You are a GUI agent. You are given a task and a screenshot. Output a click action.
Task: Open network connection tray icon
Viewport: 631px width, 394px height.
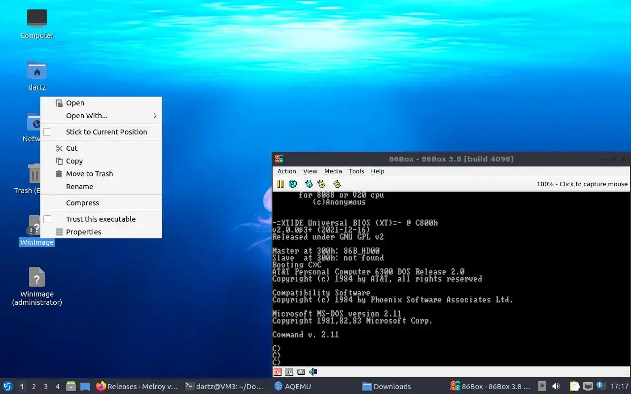(588, 387)
